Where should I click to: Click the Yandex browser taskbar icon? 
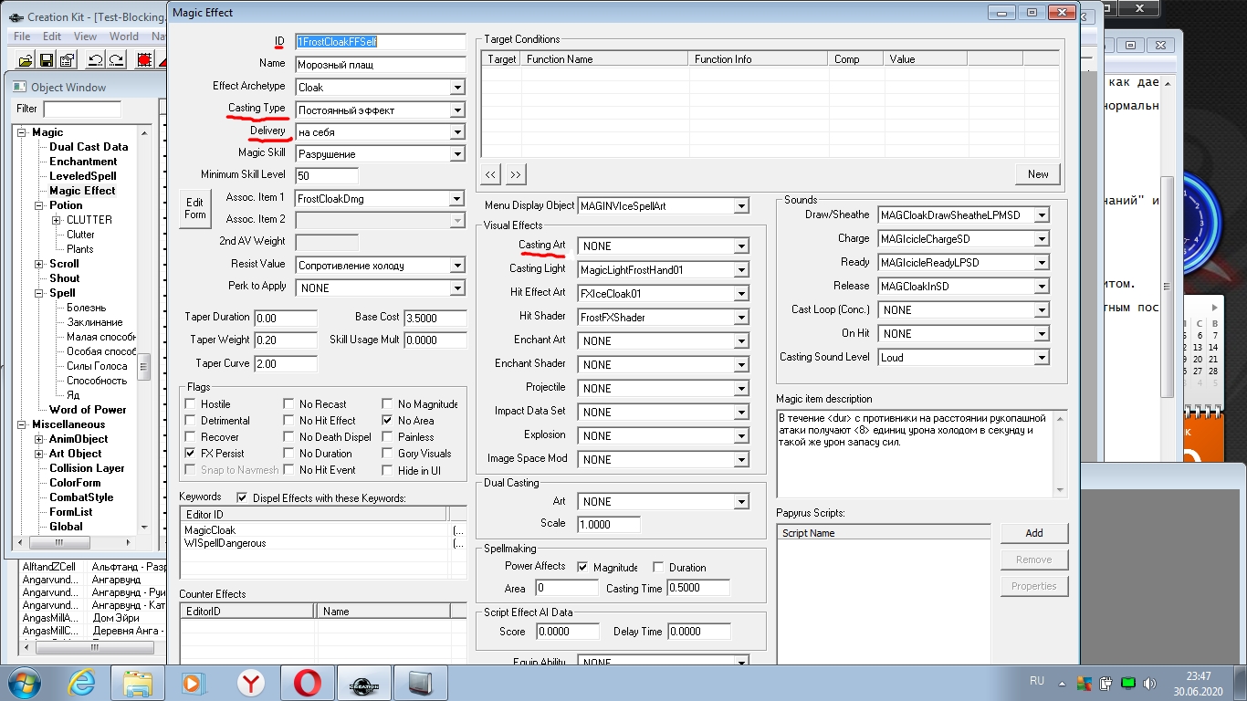[x=251, y=683]
